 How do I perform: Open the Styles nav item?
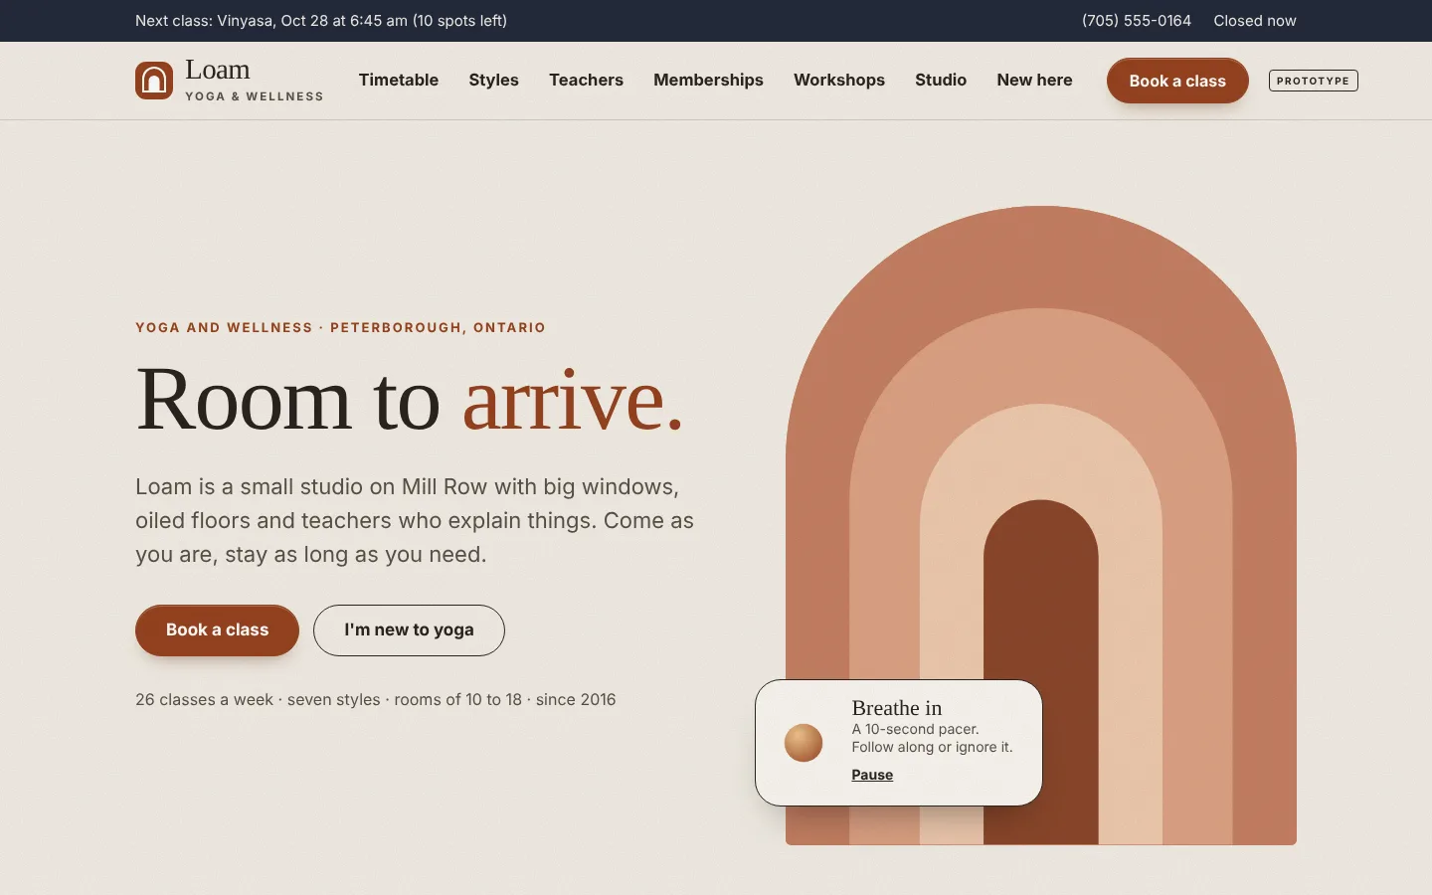(494, 80)
